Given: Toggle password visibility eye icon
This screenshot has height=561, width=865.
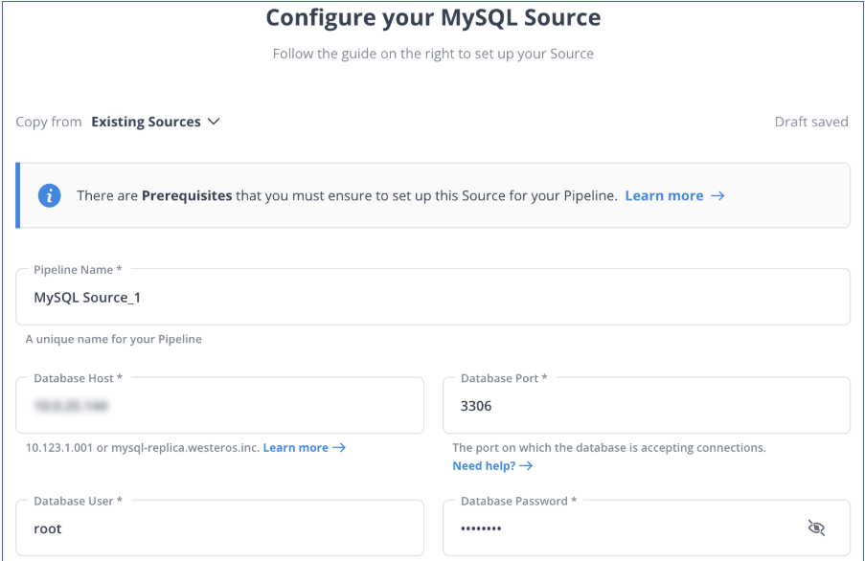Looking at the screenshot, I should [816, 527].
